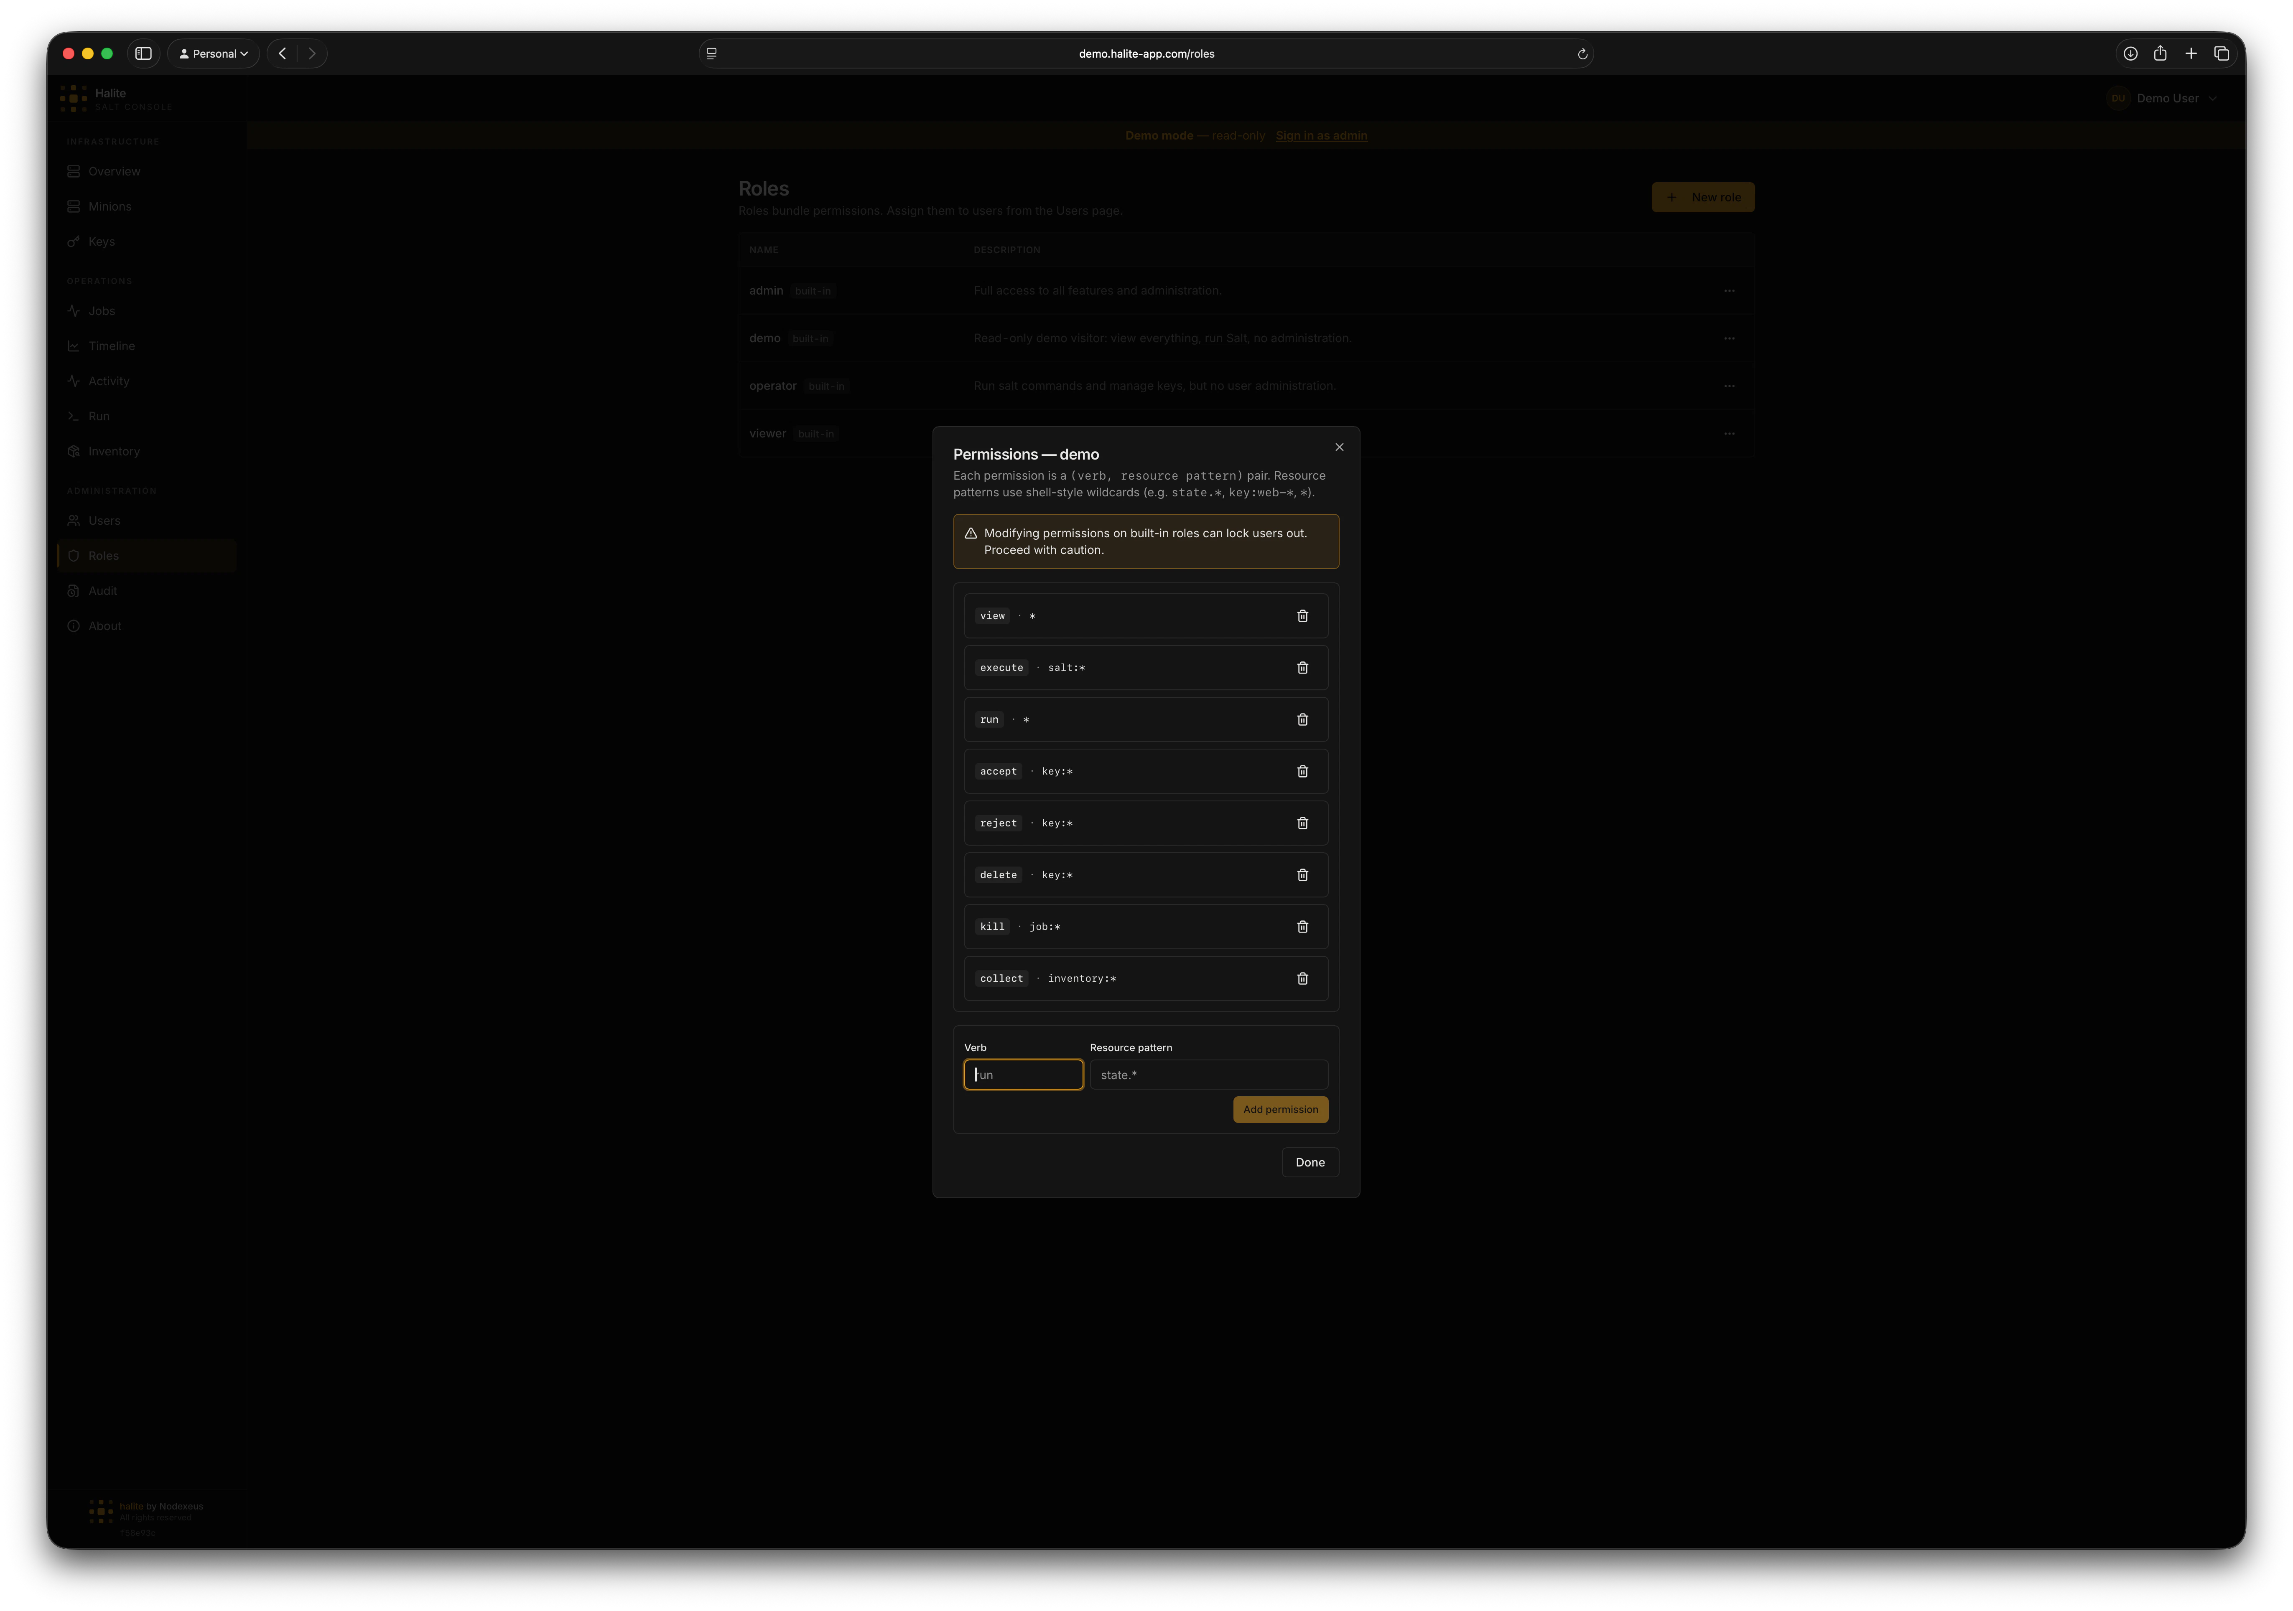
Task: Remove the kill job:* permission
Action: [x=1302, y=927]
